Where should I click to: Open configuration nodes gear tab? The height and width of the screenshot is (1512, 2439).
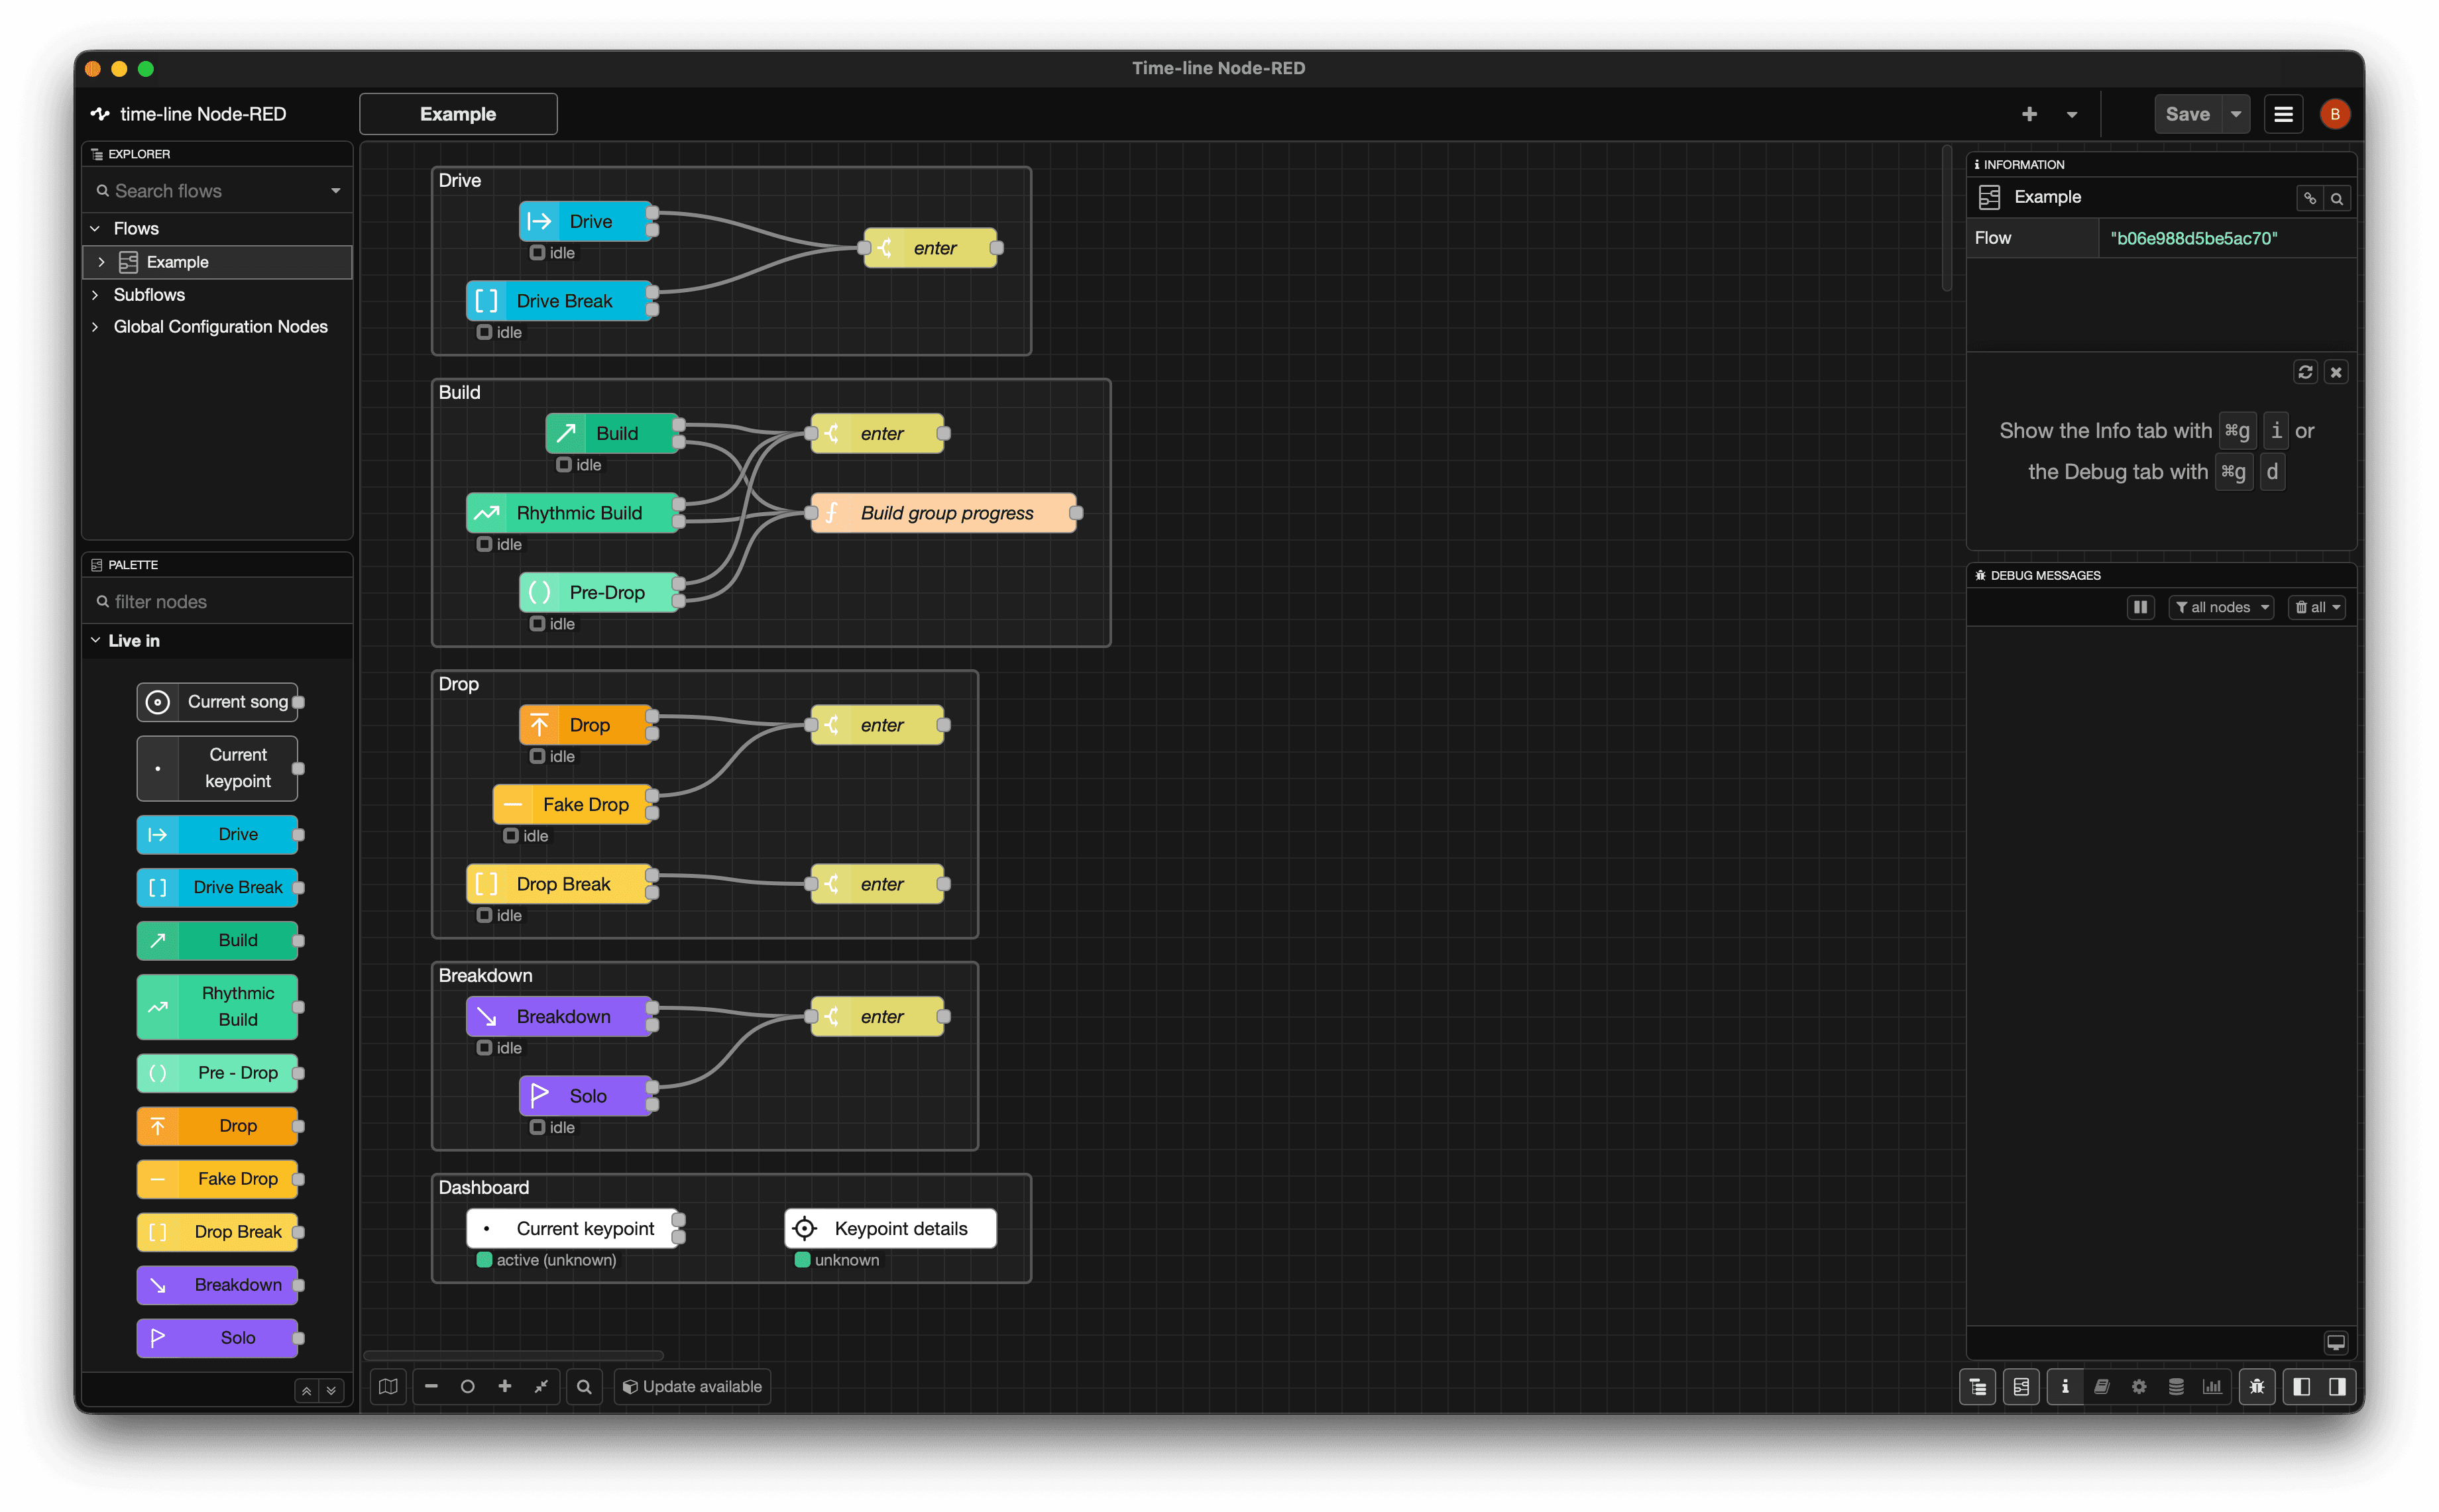(x=2139, y=1386)
